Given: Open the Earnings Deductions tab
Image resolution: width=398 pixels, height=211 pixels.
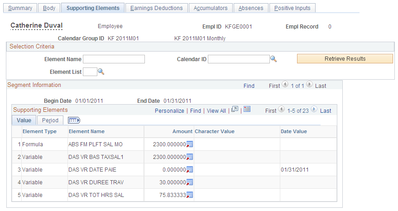Looking at the screenshot, I should pyautogui.click(x=156, y=8).
